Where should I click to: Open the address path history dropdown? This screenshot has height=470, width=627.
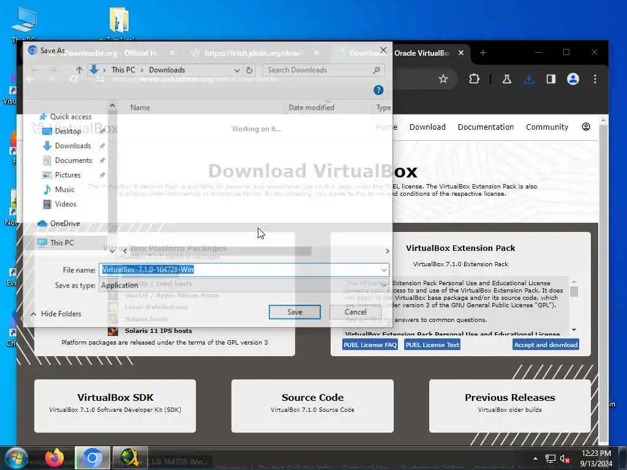click(x=237, y=70)
